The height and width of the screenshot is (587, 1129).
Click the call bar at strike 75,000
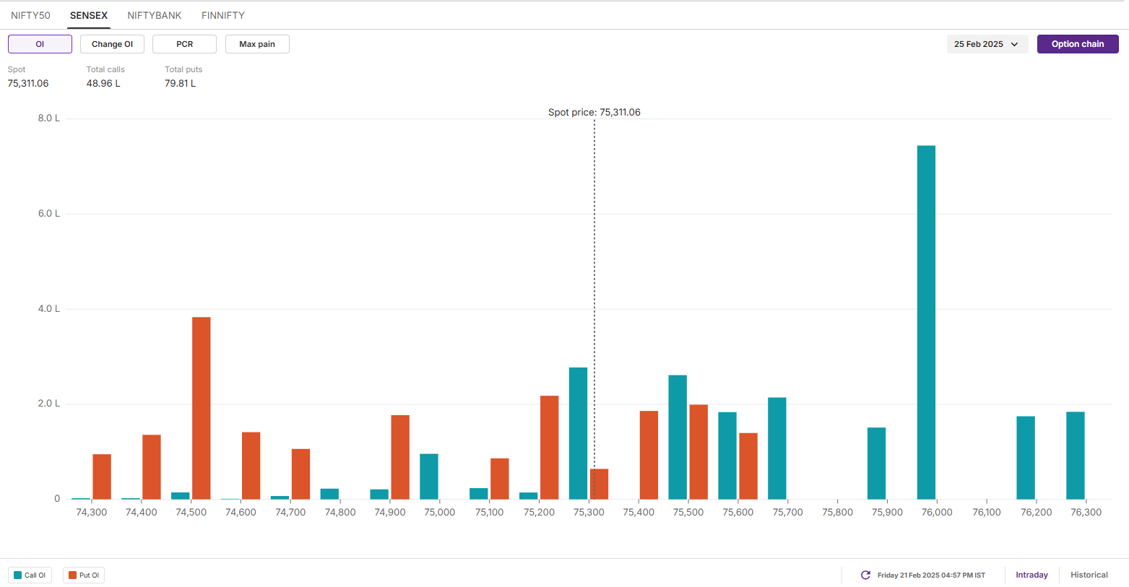429,477
